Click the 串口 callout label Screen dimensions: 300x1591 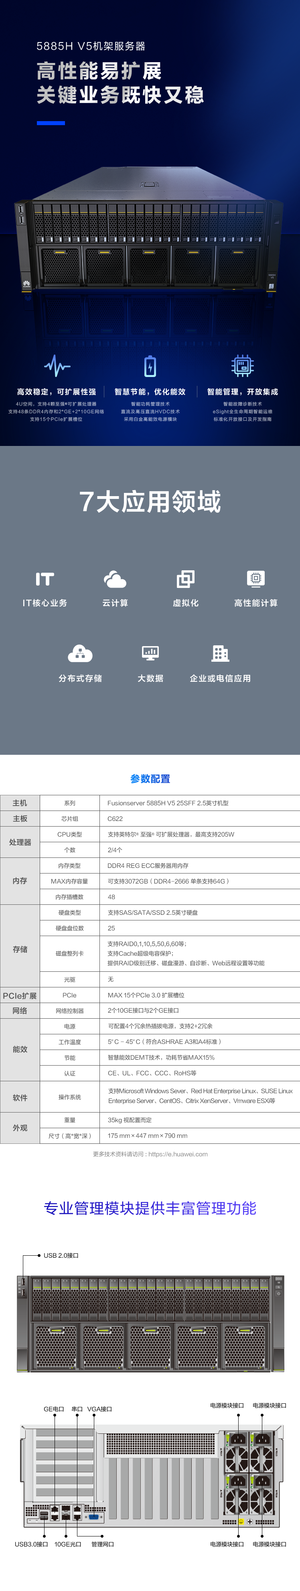77,1409
